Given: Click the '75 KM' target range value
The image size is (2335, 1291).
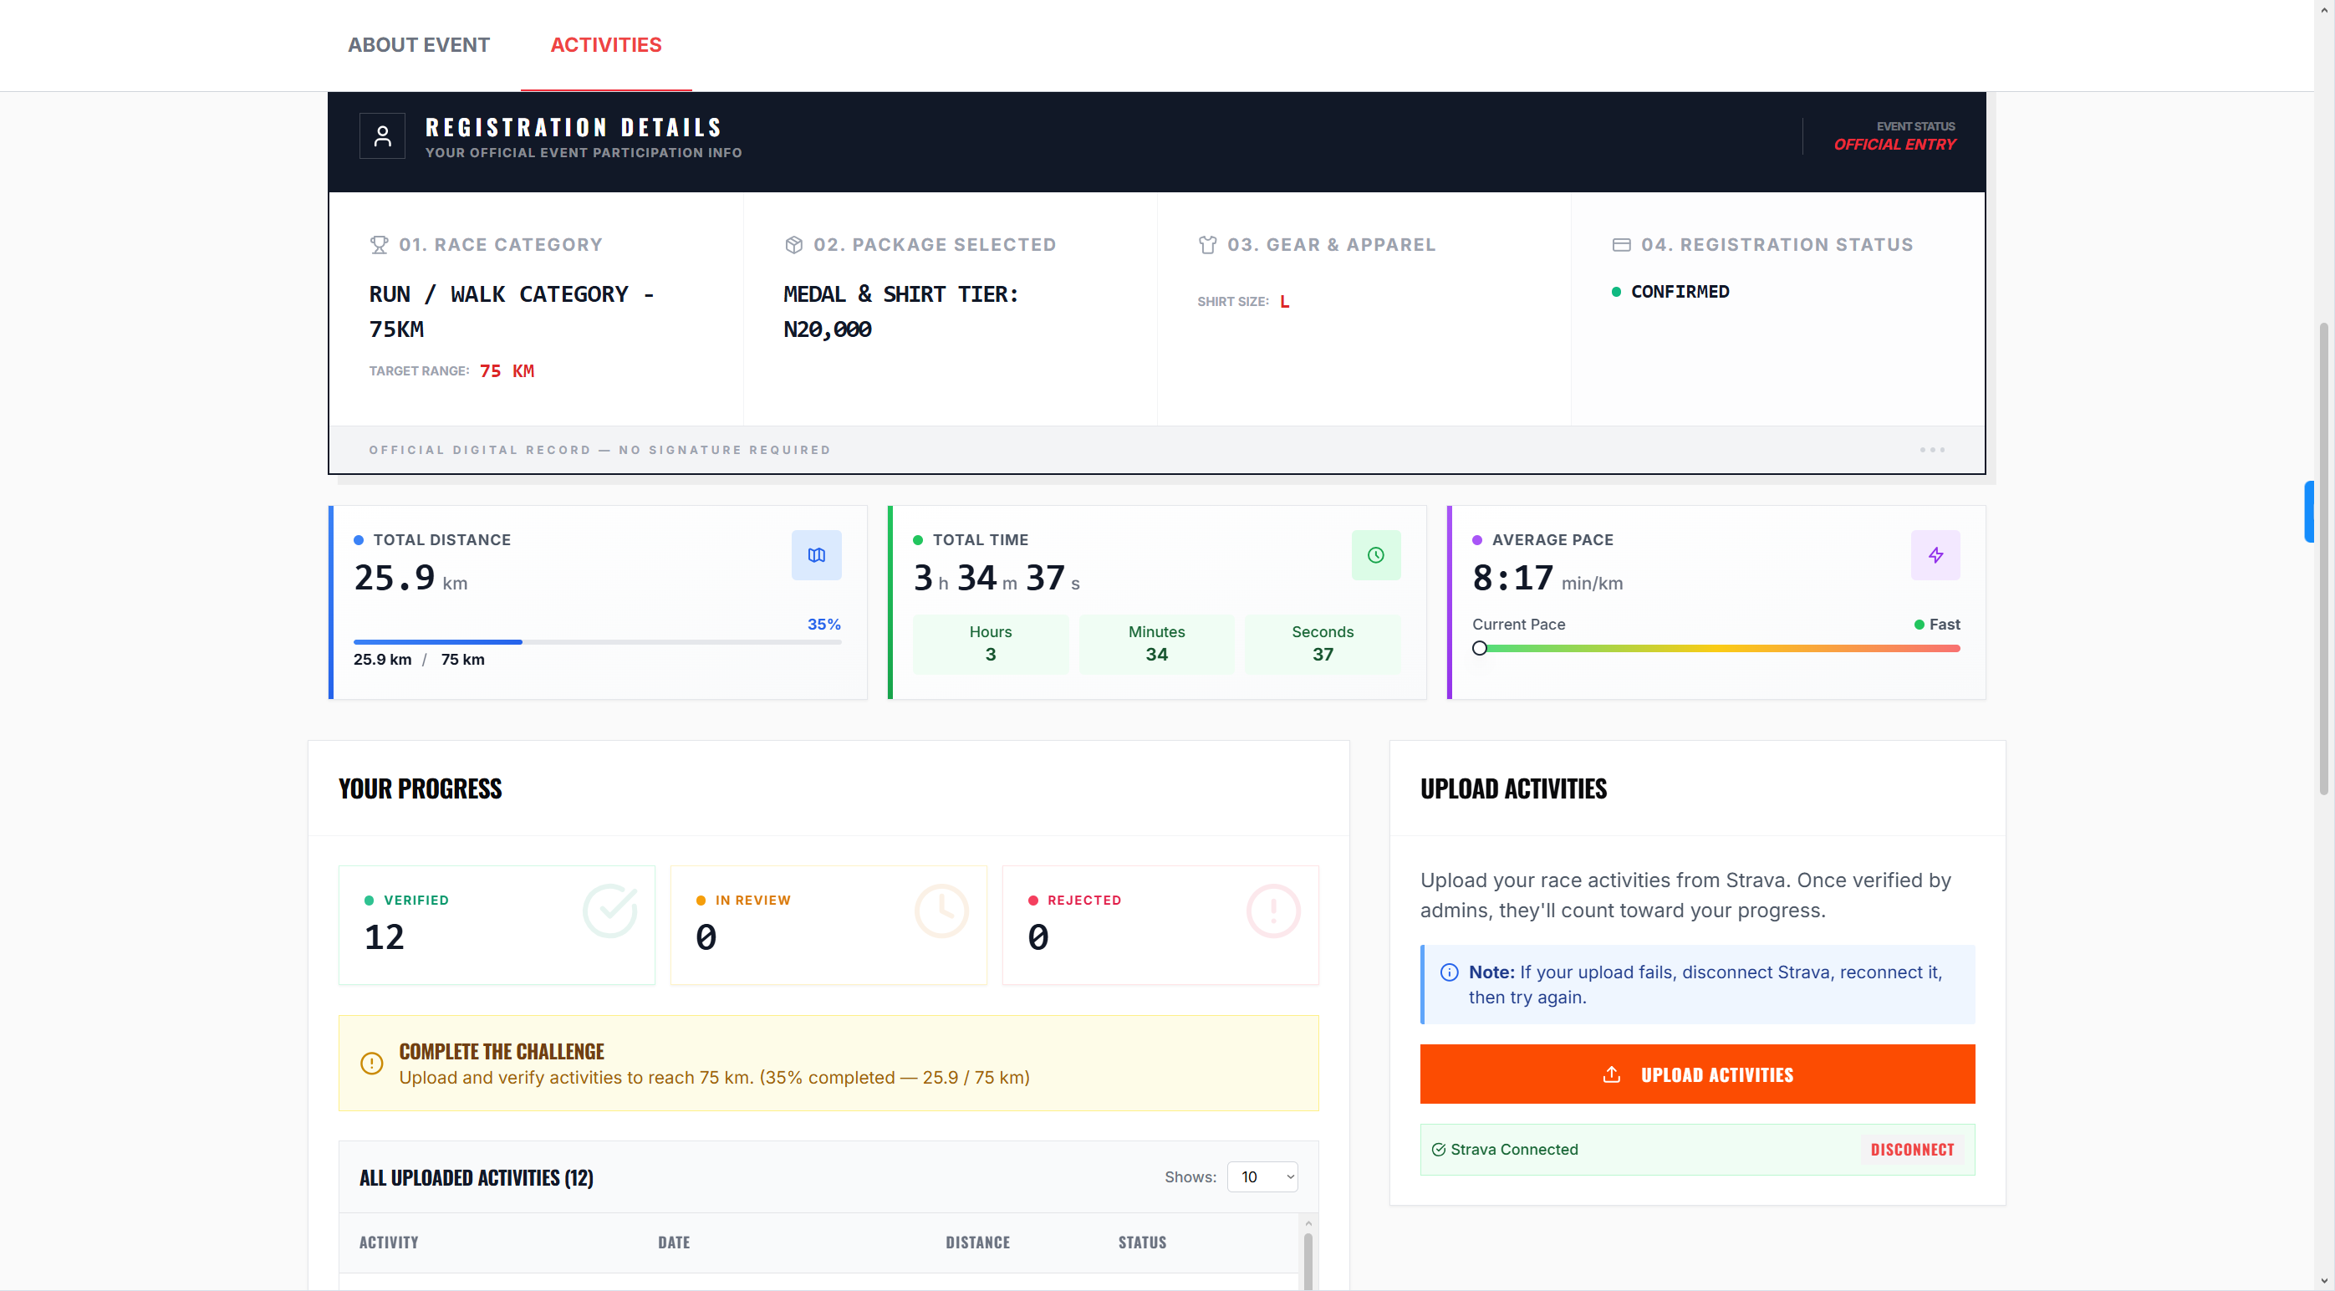Looking at the screenshot, I should pyautogui.click(x=507, y=370).
